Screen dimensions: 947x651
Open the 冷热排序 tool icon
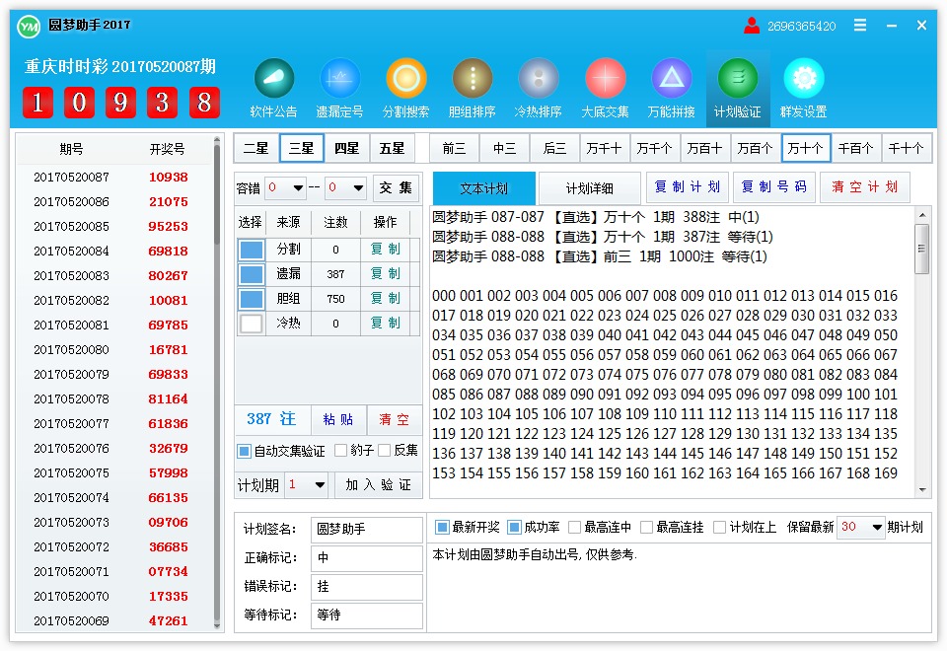(538, 78)
